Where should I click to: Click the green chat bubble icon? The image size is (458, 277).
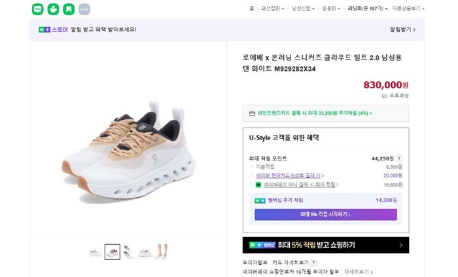[x=37, y=9]
